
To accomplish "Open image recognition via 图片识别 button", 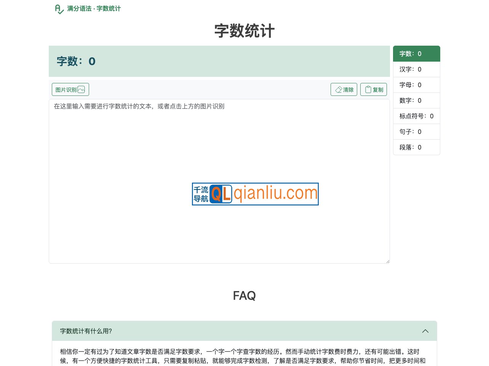I will [70, 89].
